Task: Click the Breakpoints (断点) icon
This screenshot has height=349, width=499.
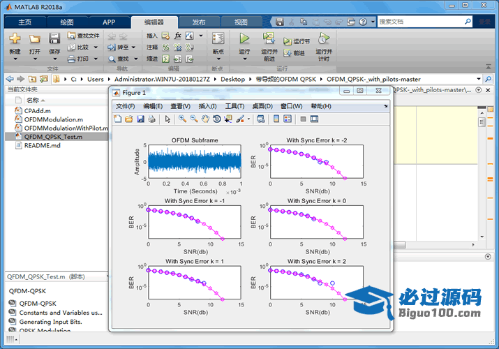Action: pyautogui.click(x=218, y=38)
